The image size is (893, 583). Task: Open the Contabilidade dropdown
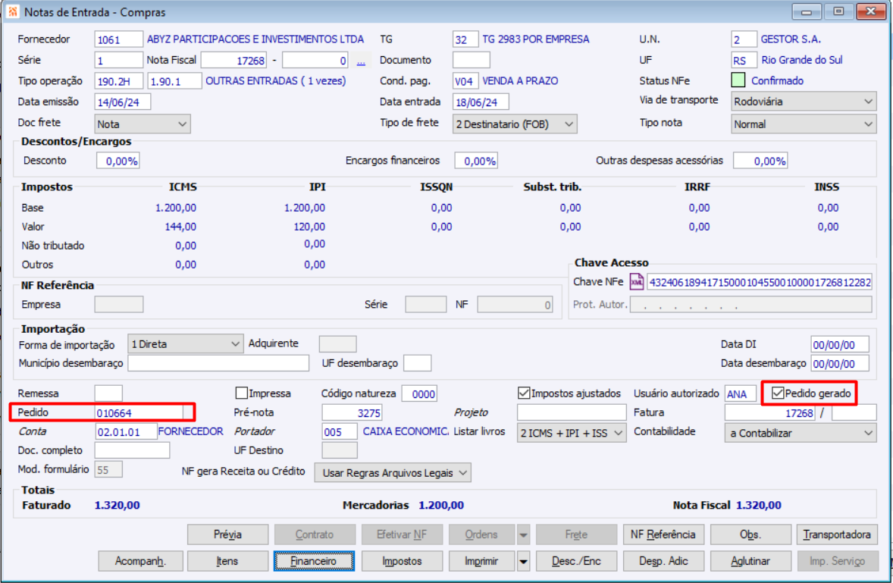(801, 433)
